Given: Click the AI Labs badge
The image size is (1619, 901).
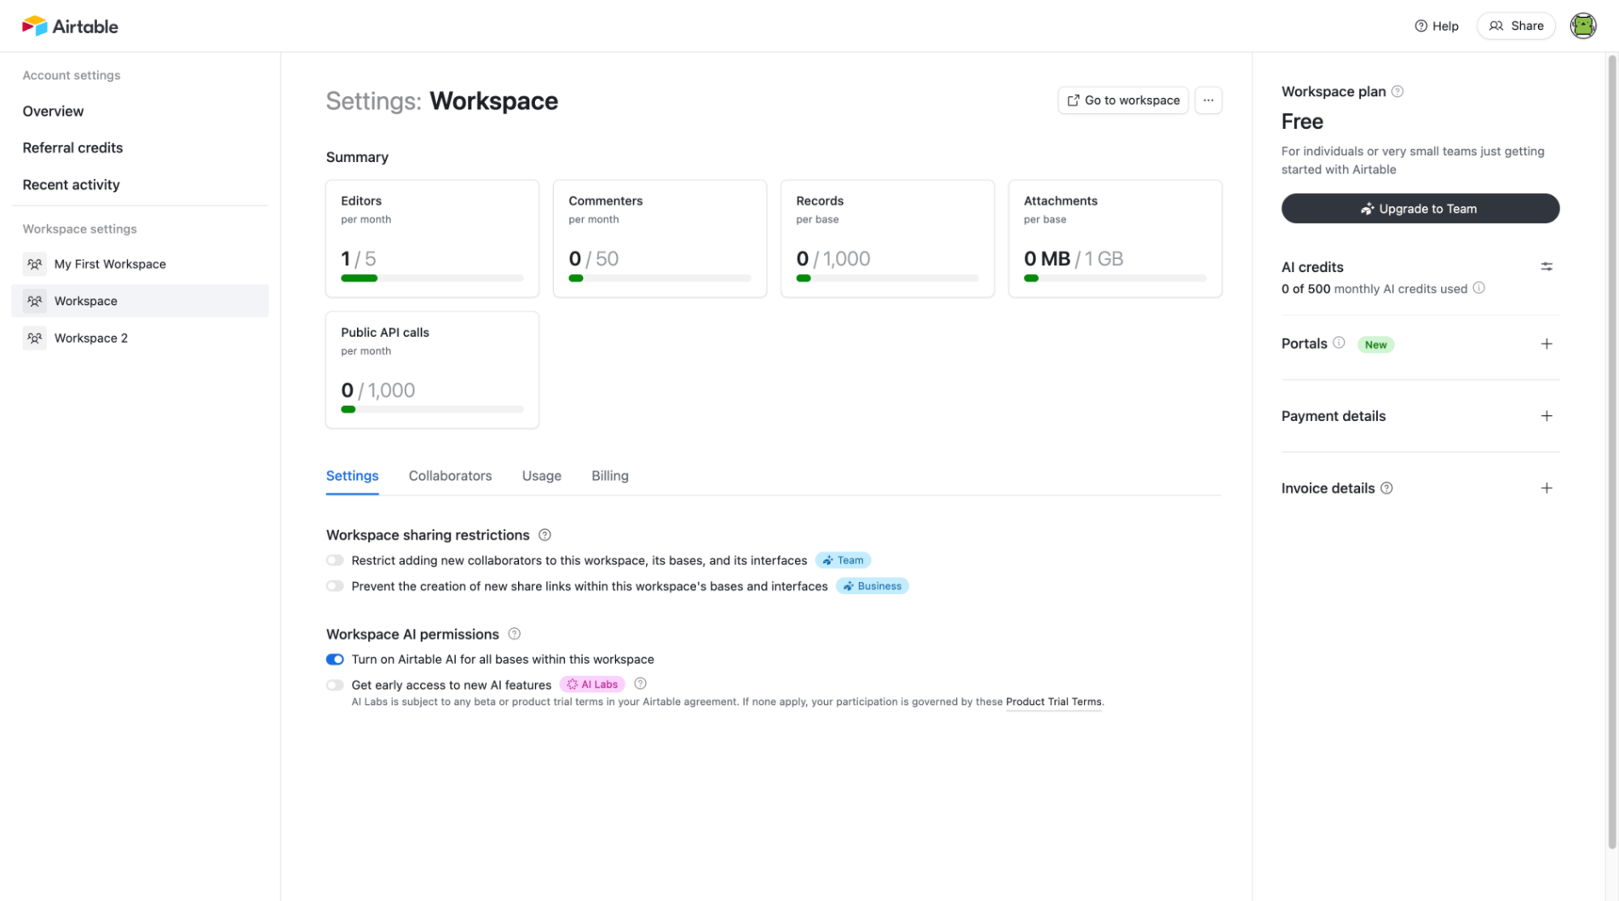Looking at the screenshot, I should (x=592, y=684).
